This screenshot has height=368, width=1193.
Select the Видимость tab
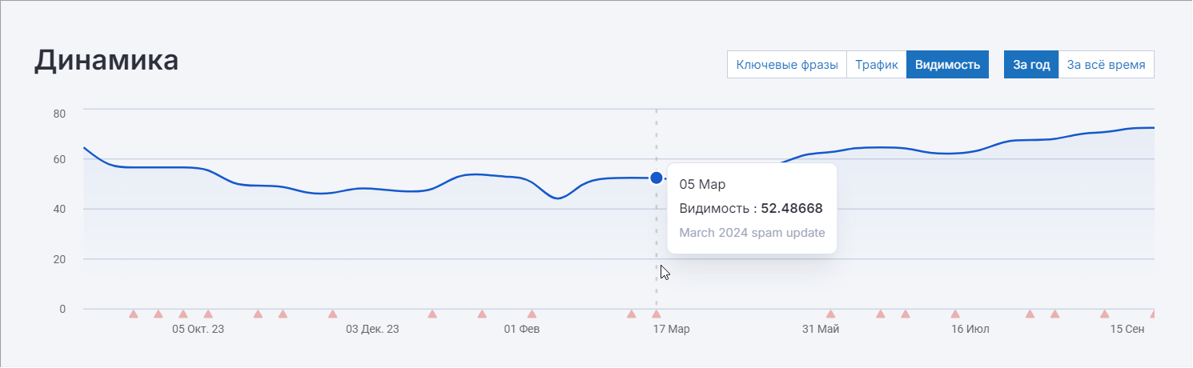pos(947,65)
